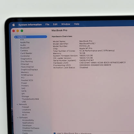The image size is (134, 134).
Task: Open the Window menu
Action: (x=66, y=24)
